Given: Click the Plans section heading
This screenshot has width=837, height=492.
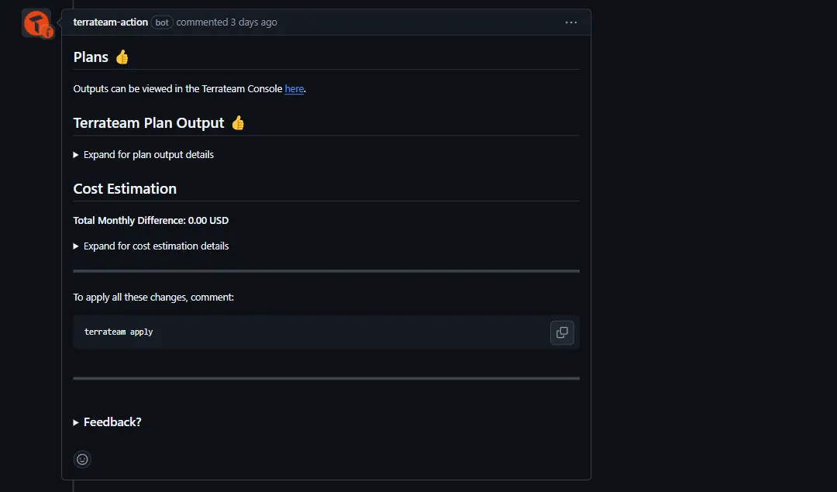Looking at the screenshot, I should pos(89,56).
